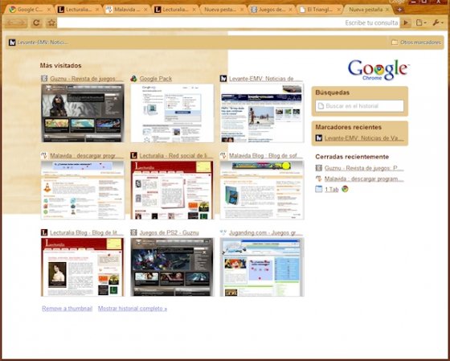Open a new tab with plus button
Screen dimensions: 450x361
(399, 10)
